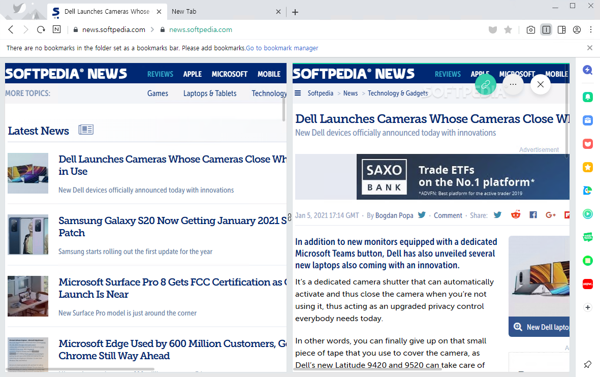The width and height of the screenshot is (600, 377).
Task: Open the user profile icon
Action: [x=577, y=29]
